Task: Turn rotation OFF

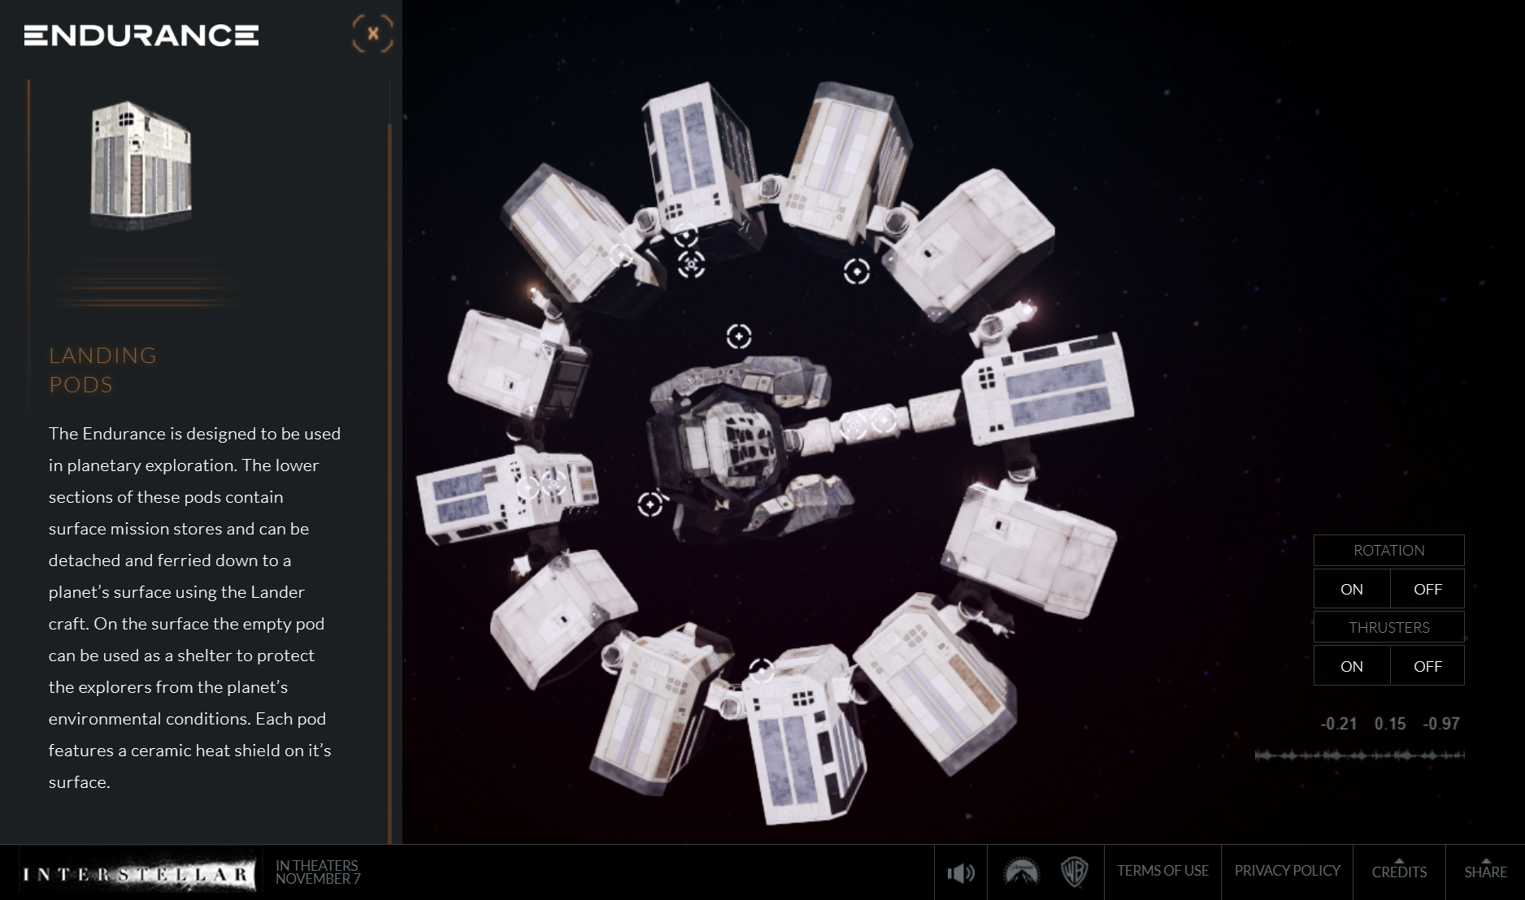Action: tap(1427, 589)
